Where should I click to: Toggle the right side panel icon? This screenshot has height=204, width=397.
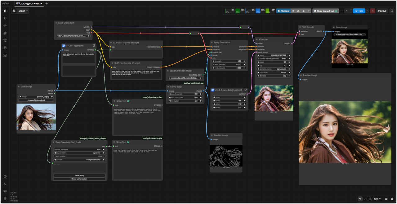(x=392, y=11)
